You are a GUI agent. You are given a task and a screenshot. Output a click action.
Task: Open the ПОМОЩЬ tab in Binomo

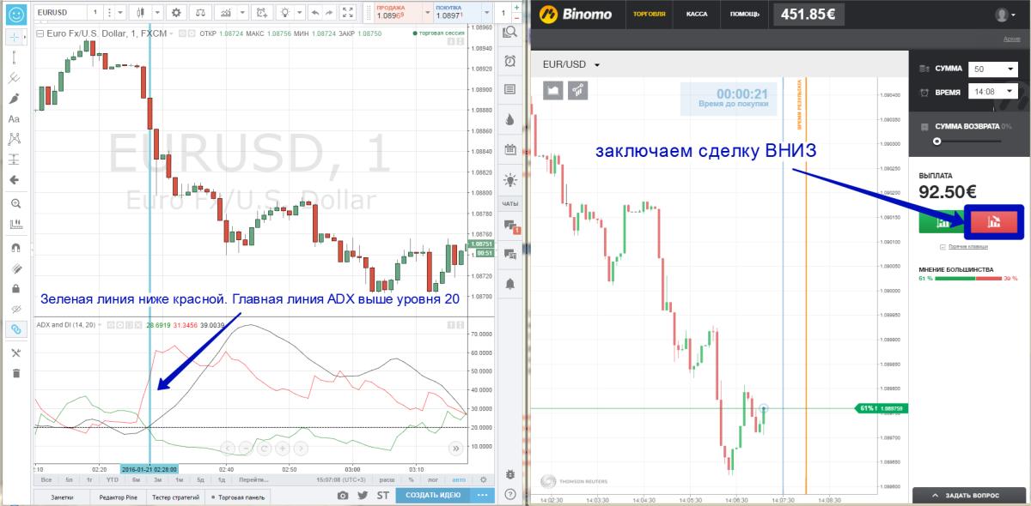point(744,15)
